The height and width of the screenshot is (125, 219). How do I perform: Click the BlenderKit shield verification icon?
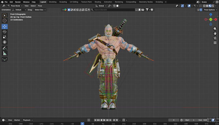152,10
